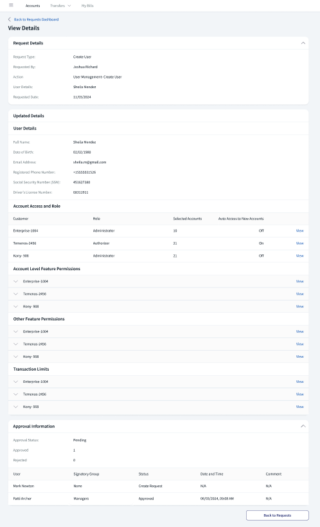Screen dimensions: 320x527
Task: Expand Enterprise-1004 under Other Feature Permissions
Action: pos(15,331)
